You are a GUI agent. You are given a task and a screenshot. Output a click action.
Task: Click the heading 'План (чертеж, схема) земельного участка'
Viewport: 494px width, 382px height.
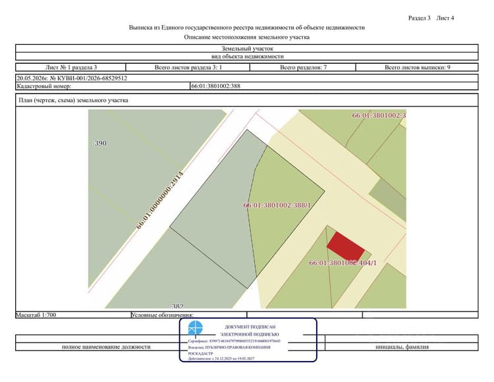[73, 100]
